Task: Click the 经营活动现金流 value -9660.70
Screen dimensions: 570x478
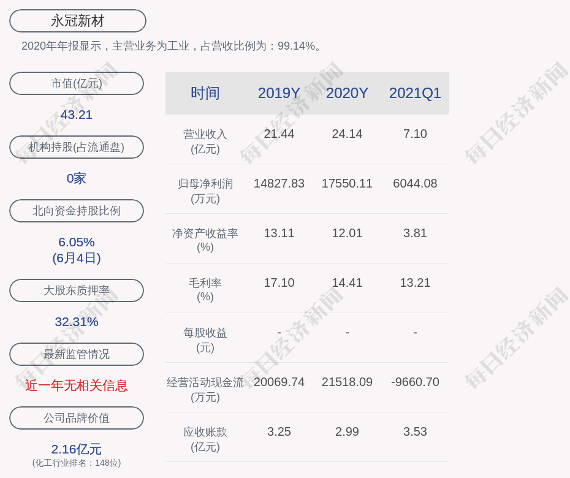Action: point(415,382)
